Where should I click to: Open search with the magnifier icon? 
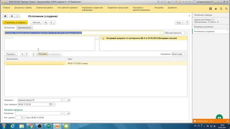click(226, 9)
